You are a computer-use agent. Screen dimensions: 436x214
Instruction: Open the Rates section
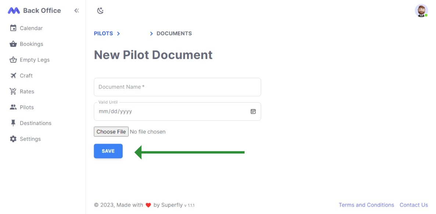point(12,91)
